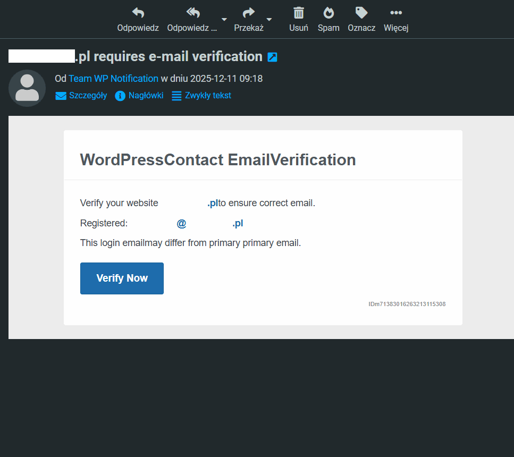Click the Zwykły tekst lines icon
The image size is (514, 457).
pos(176,96)
